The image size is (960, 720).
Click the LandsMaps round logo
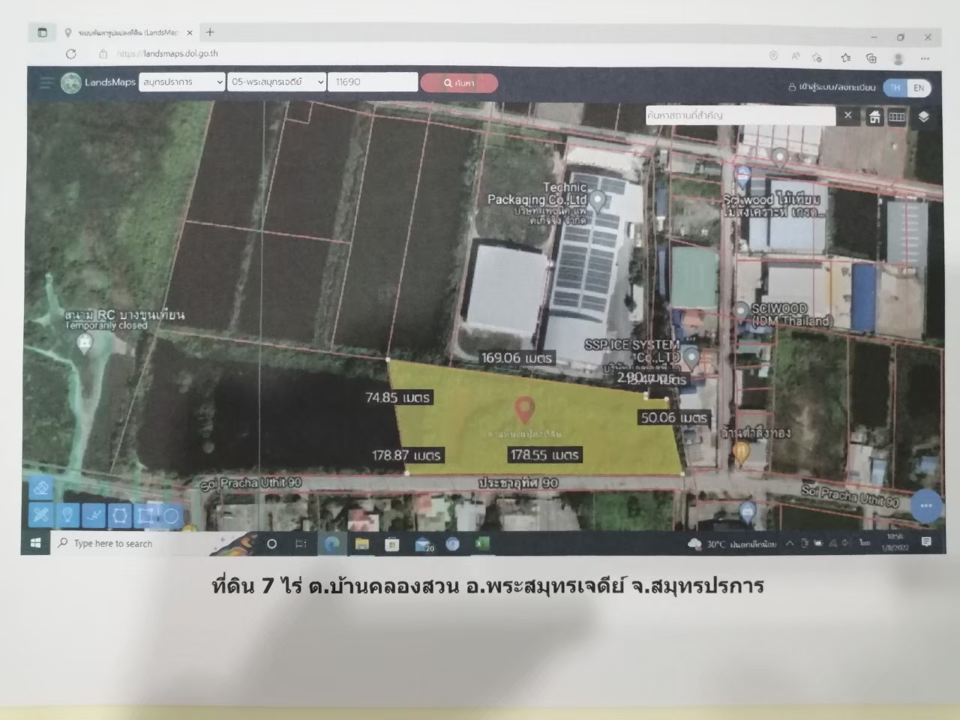(71, 82)
